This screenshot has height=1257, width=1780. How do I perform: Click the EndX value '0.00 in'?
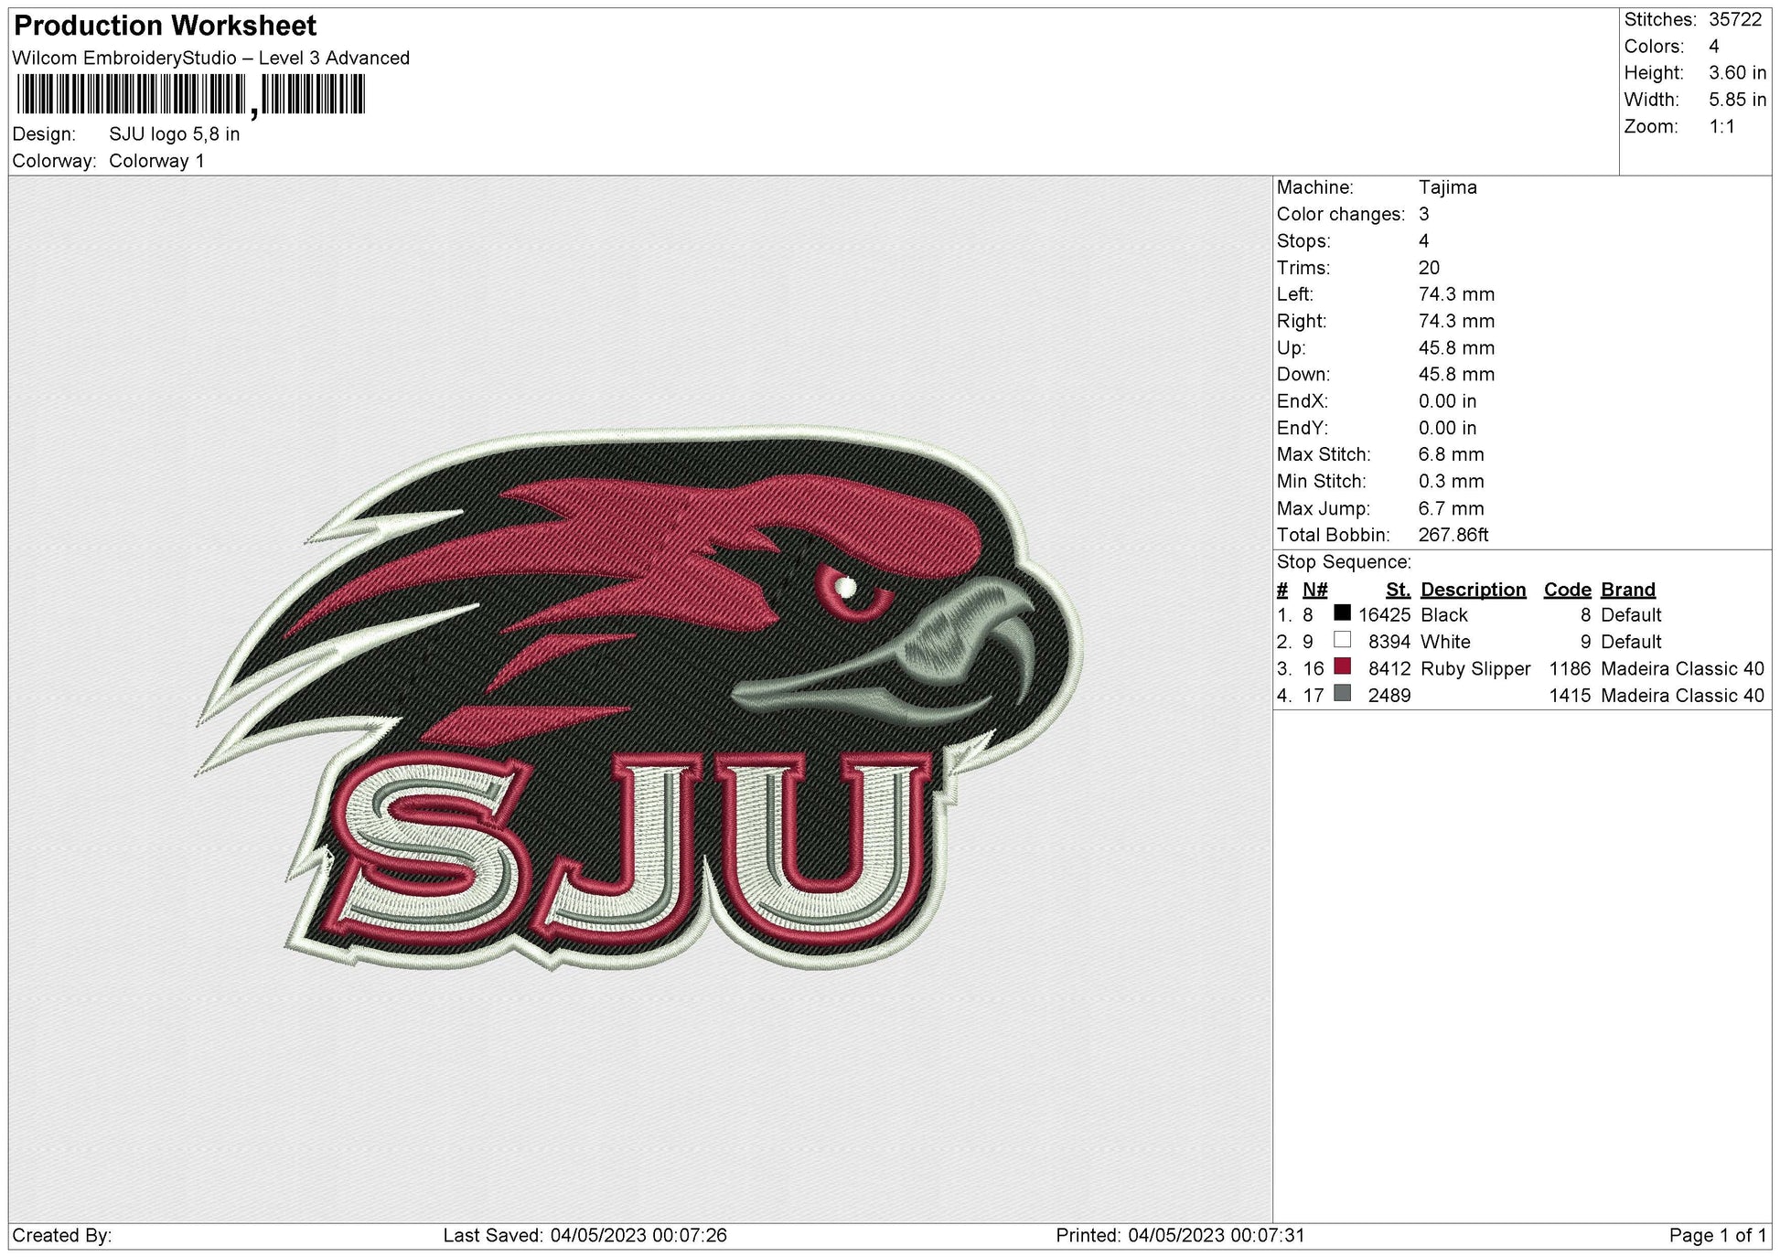[x=1448, y=401]
